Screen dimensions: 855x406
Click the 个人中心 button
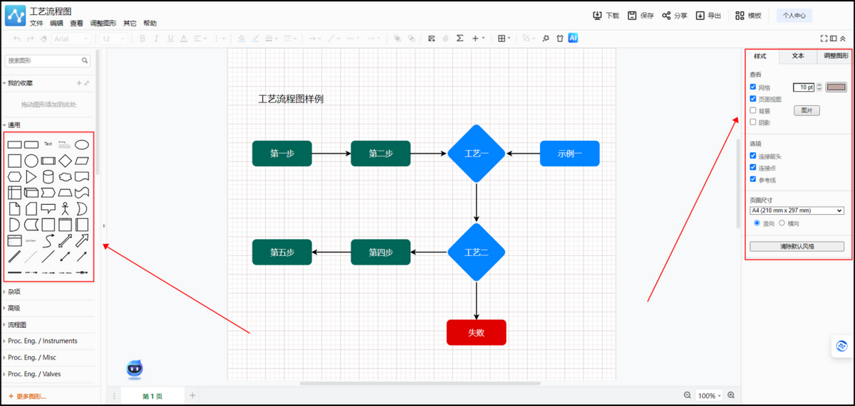coord(794,15)
